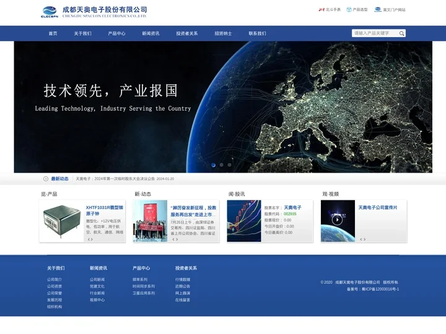The image size is (446, 334).
Task: Open the 产品选型 cube icon link
Action: 349,10
